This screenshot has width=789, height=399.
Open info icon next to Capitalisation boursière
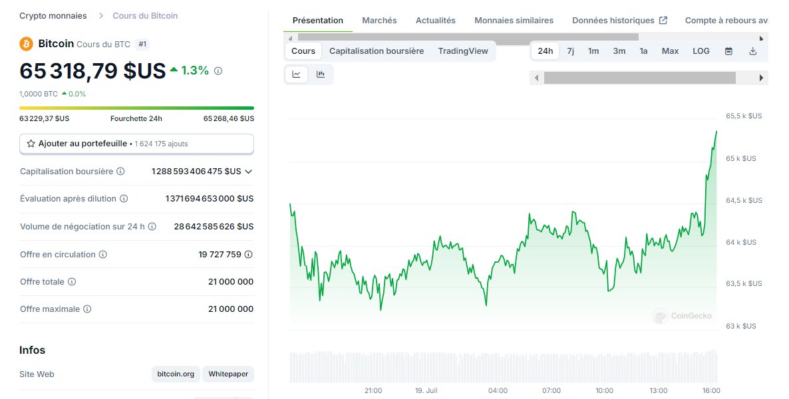click(120, 171)
